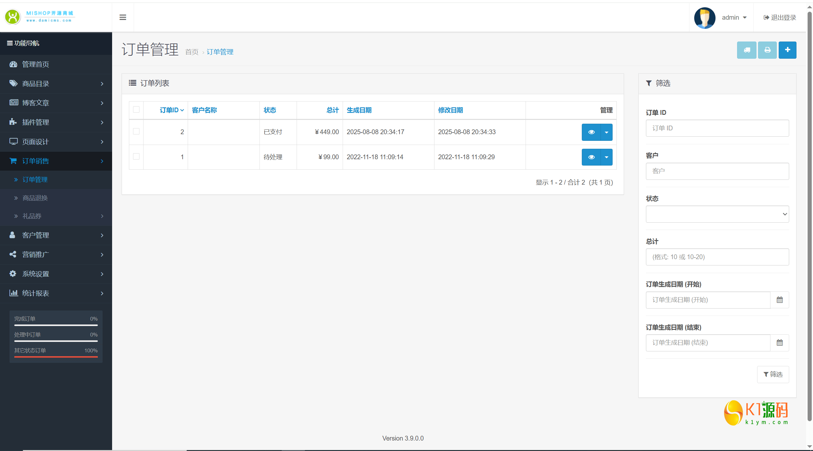Click the 完成订单 progress bar

(x=56, y=325)
